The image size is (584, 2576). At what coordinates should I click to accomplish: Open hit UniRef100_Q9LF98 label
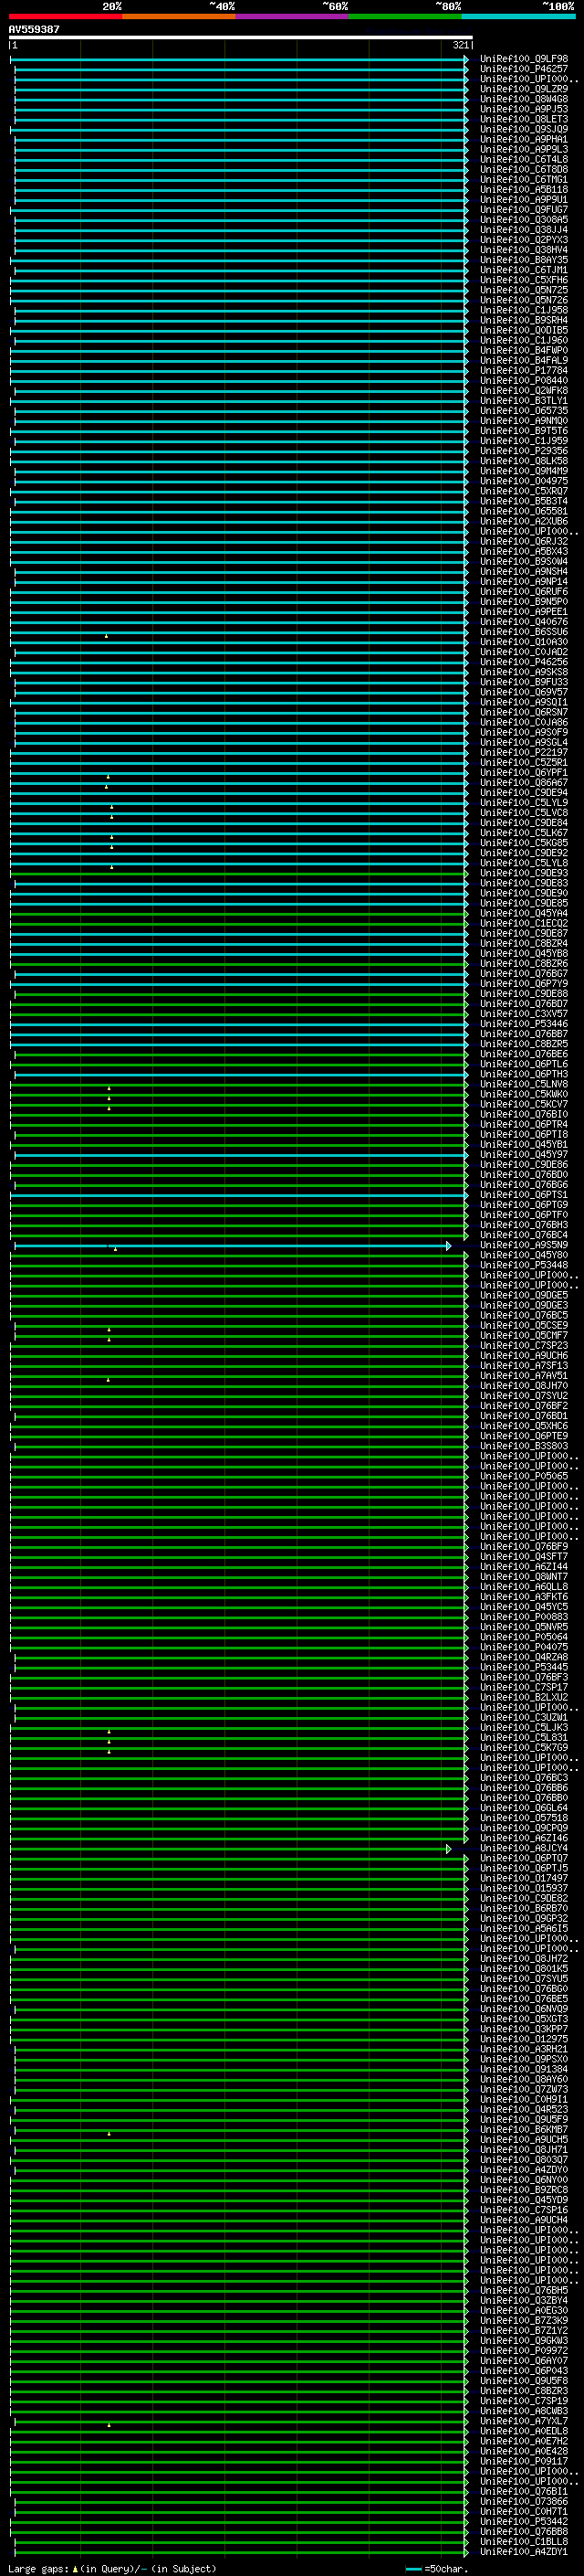pos(523,59)
